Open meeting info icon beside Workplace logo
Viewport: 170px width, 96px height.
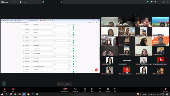(12, 2)
